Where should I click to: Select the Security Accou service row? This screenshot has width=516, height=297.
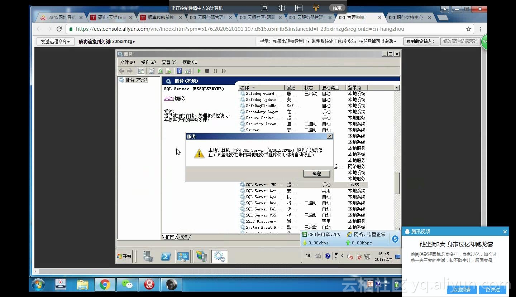pyautogui.click(x=304, y=124)
